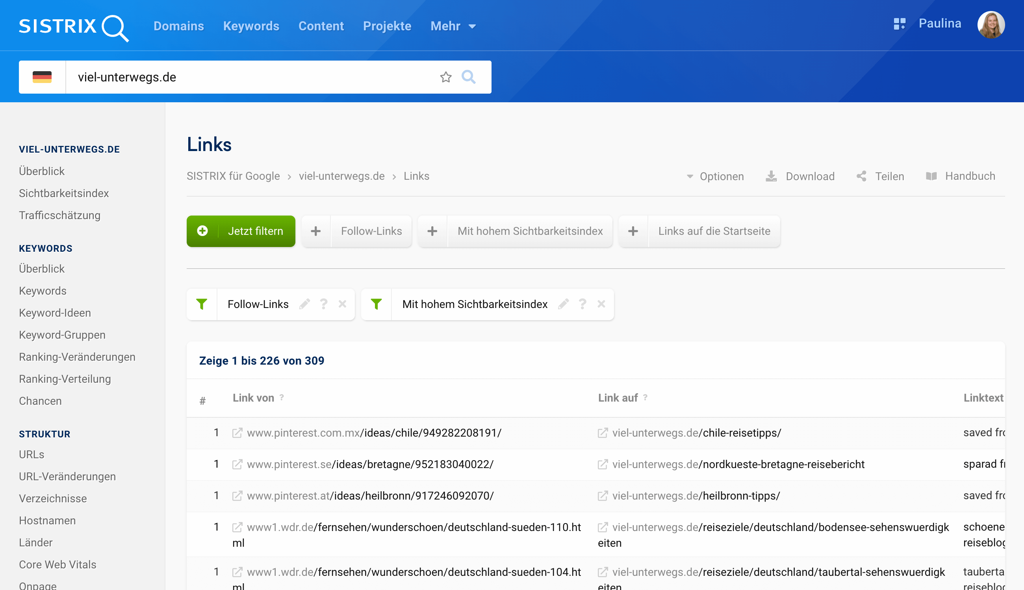Open the country flag selector
This screenshot has height=590, width=1024.
[x=42, y=77]
